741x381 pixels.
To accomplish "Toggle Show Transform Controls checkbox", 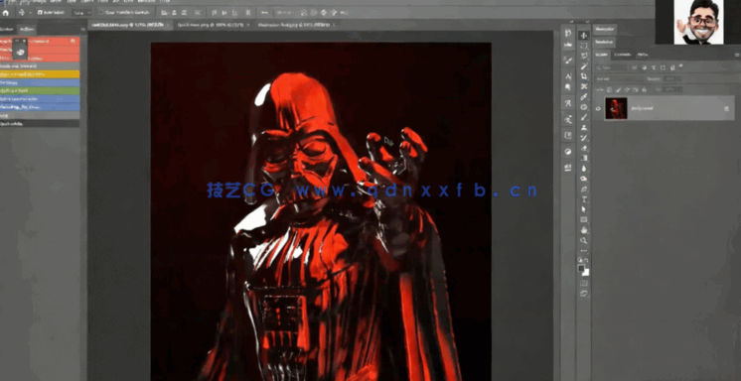I will 100,12.
